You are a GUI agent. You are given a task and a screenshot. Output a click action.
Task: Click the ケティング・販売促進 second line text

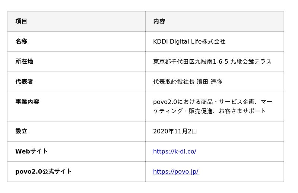tap(183, 111)
